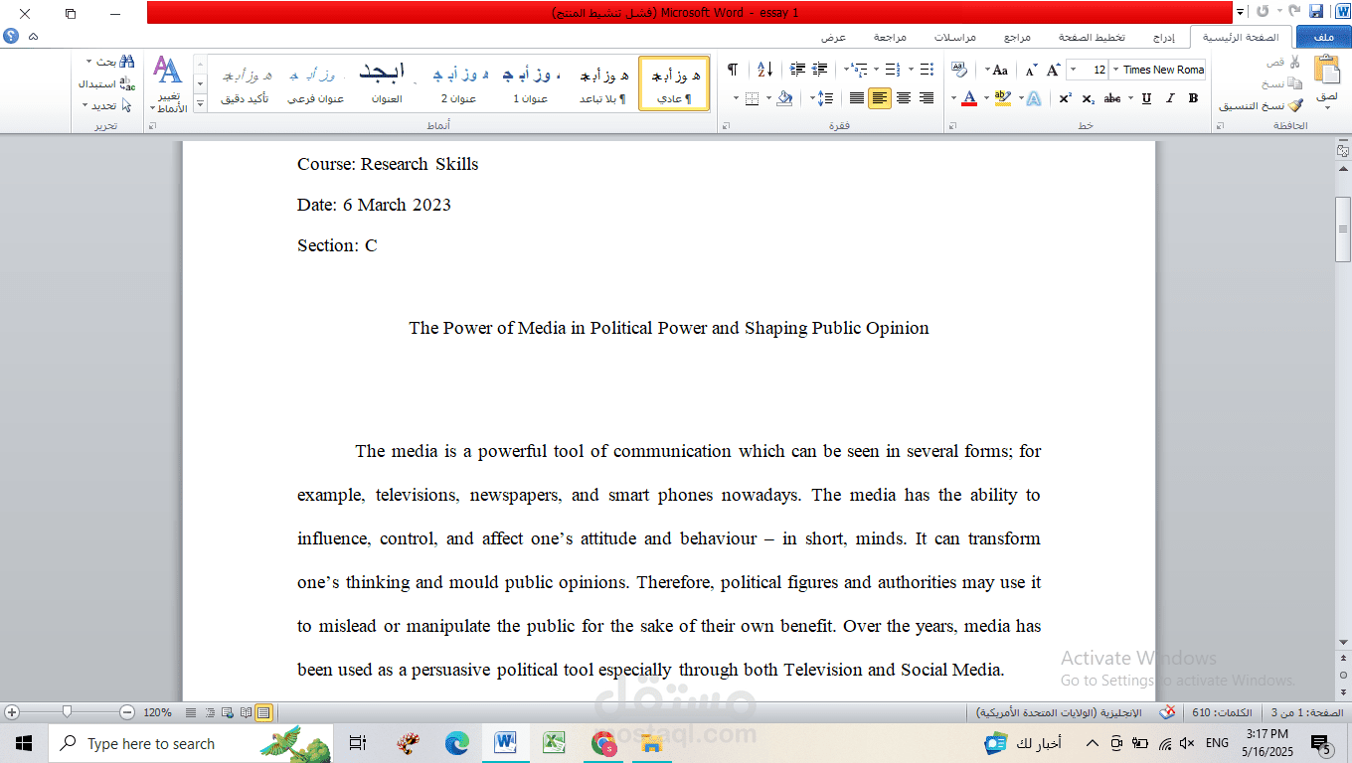Click the blue Help question mark icon
1352x763 pixels.
[x=11, y=36]
